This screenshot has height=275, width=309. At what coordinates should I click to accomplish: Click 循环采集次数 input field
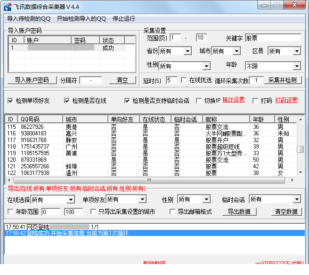coord(256,80)
